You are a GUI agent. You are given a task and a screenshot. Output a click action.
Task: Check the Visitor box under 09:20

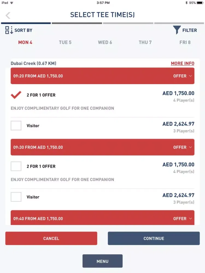click(16, 126)
